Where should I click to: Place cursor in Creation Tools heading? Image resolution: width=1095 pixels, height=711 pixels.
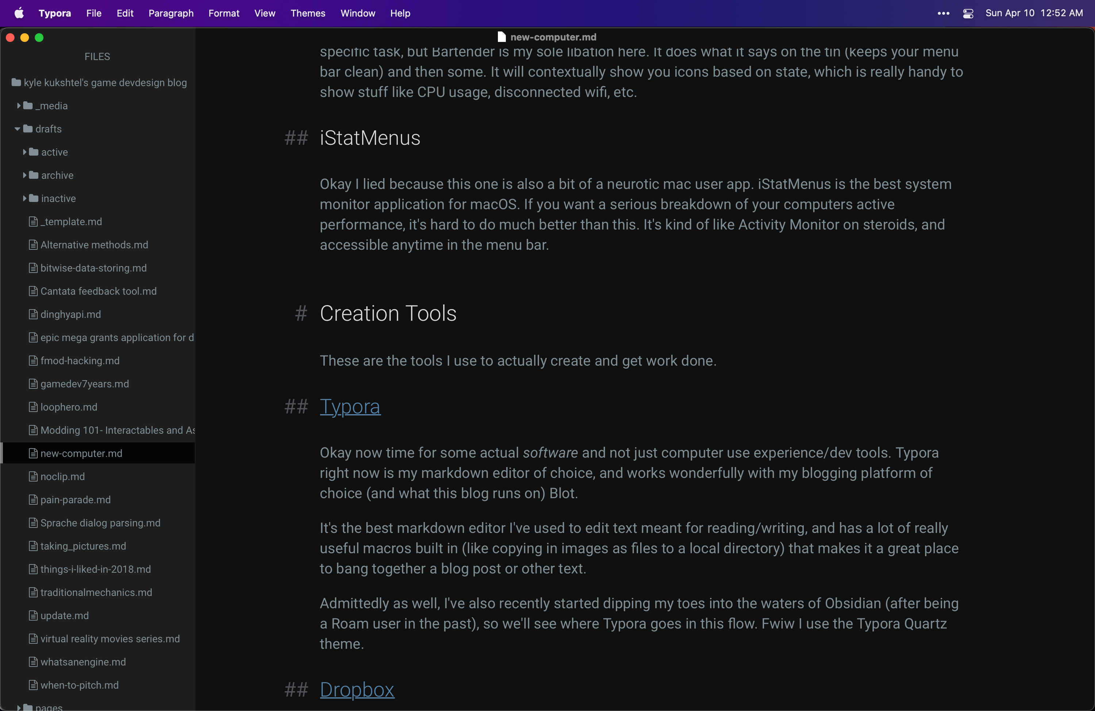[x=388, y=314]
